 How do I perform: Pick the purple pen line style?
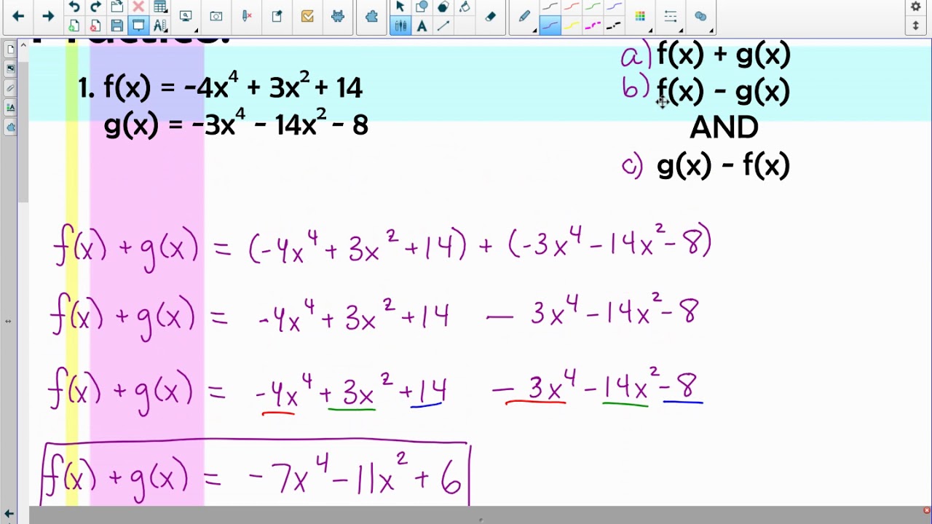coord(550,25)
